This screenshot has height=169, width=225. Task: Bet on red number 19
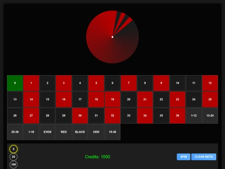click(112, 99)
